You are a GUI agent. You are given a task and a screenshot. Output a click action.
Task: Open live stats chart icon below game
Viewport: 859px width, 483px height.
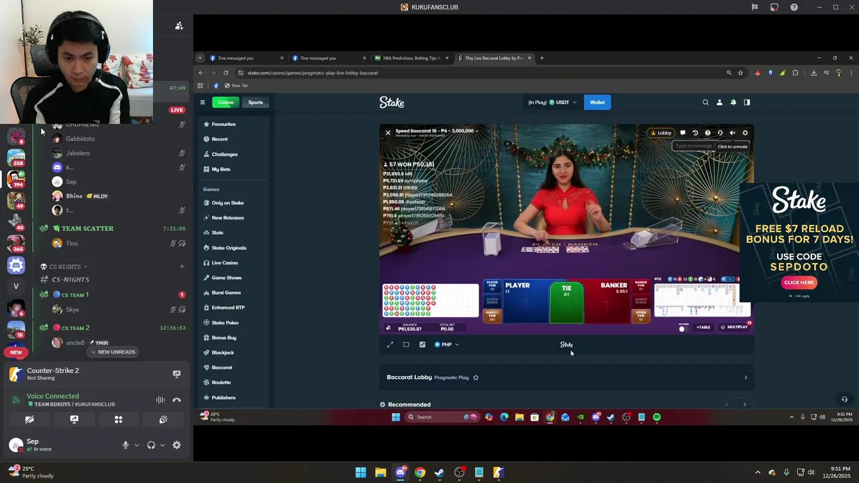[422, 345]
